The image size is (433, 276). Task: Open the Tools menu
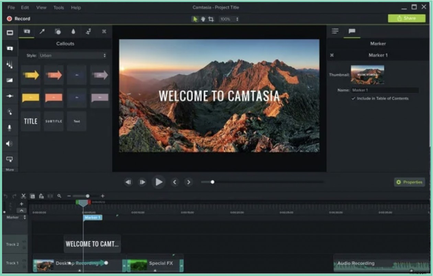pos(58,7)
